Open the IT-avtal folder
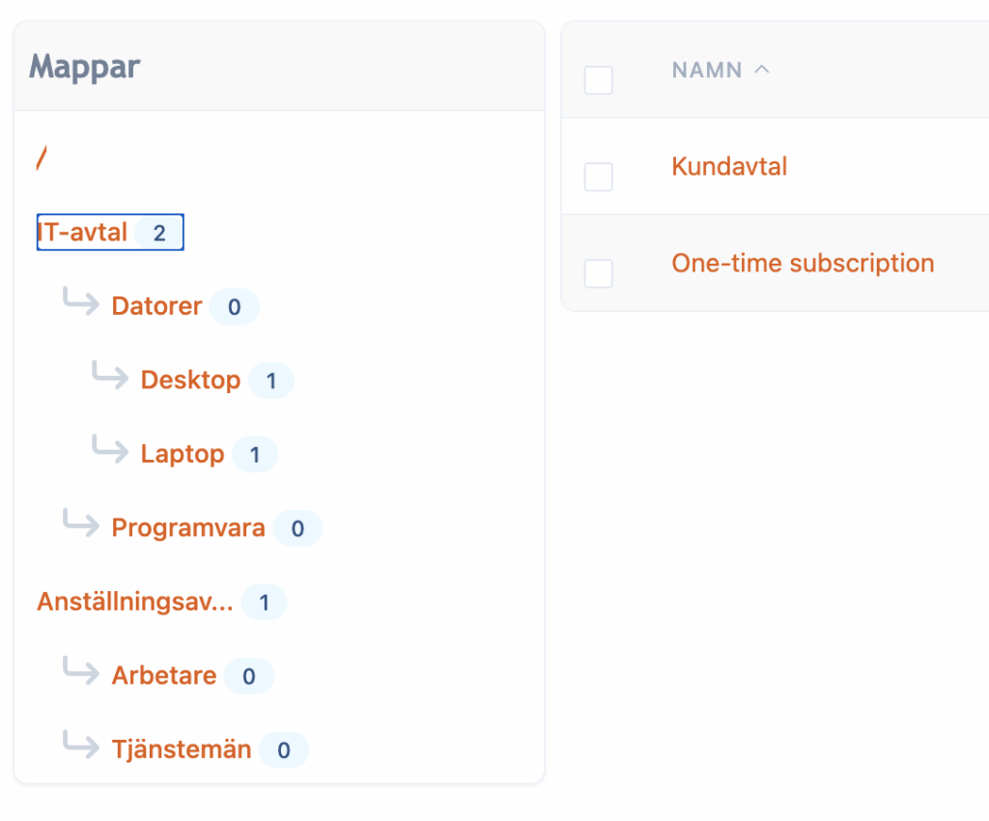This screenshot has height=821, width=989. [83, 233]
